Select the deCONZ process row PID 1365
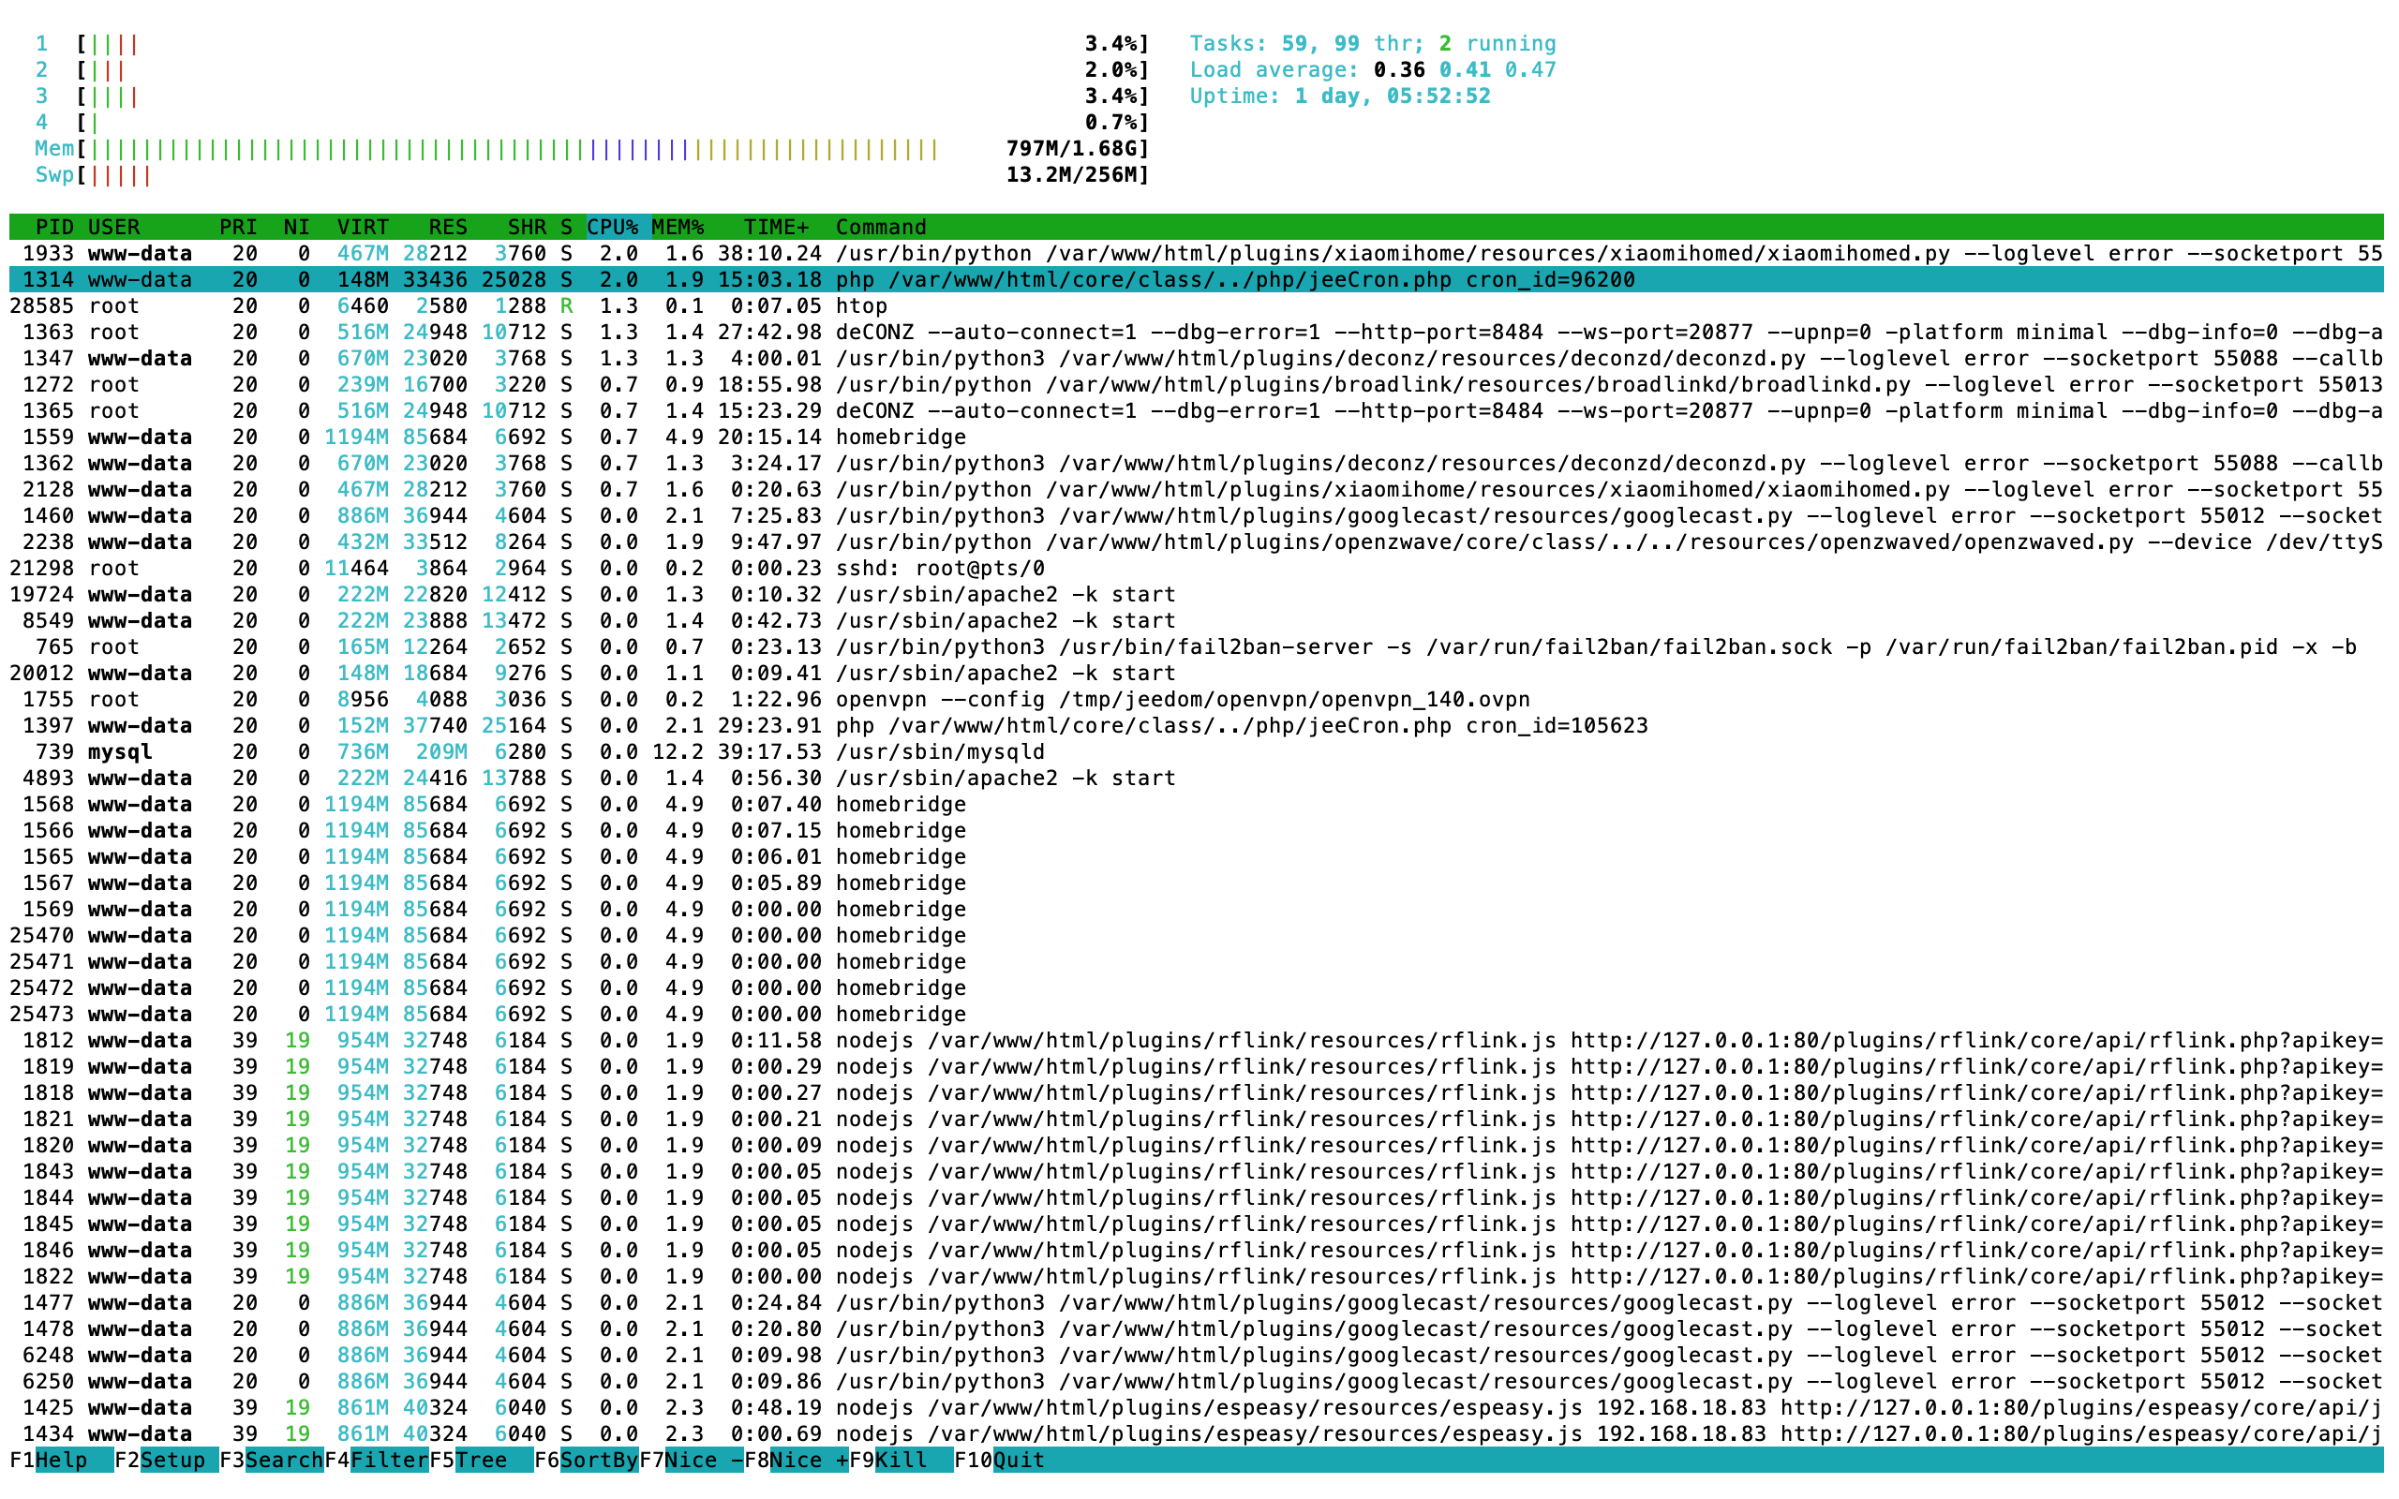Screen dimensions: 2399x1499 1197,411
